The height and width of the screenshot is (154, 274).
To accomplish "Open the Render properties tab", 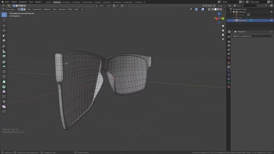I will coord(229,42).
